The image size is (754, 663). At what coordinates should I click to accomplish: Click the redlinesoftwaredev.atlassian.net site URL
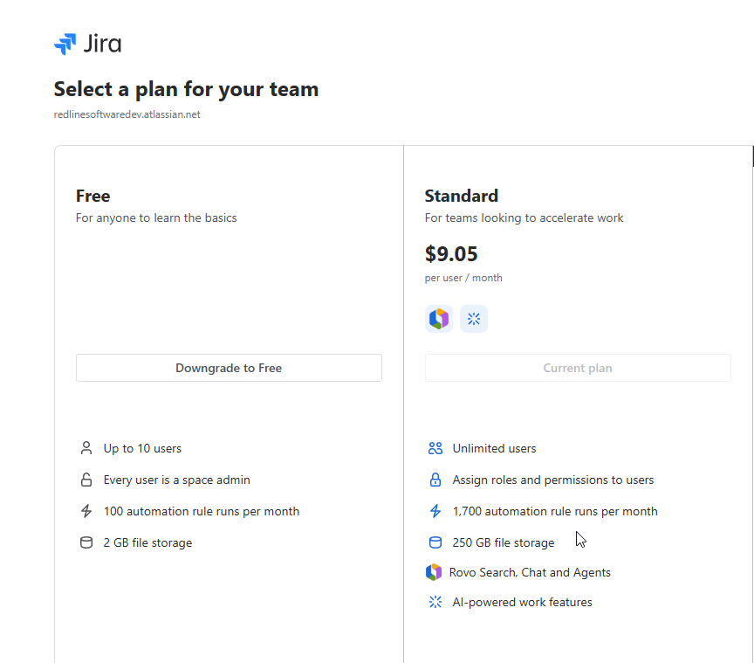[x=127, y=114]
